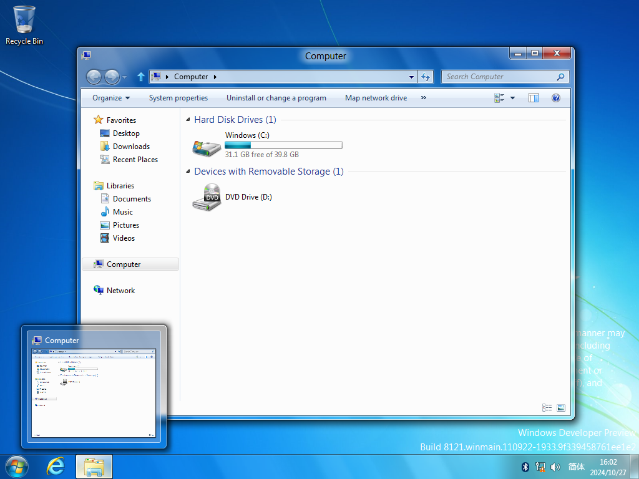Screen dimensions: 639x479
Task: Open Bluetooth tray icon
Action: tap(525, 467)
